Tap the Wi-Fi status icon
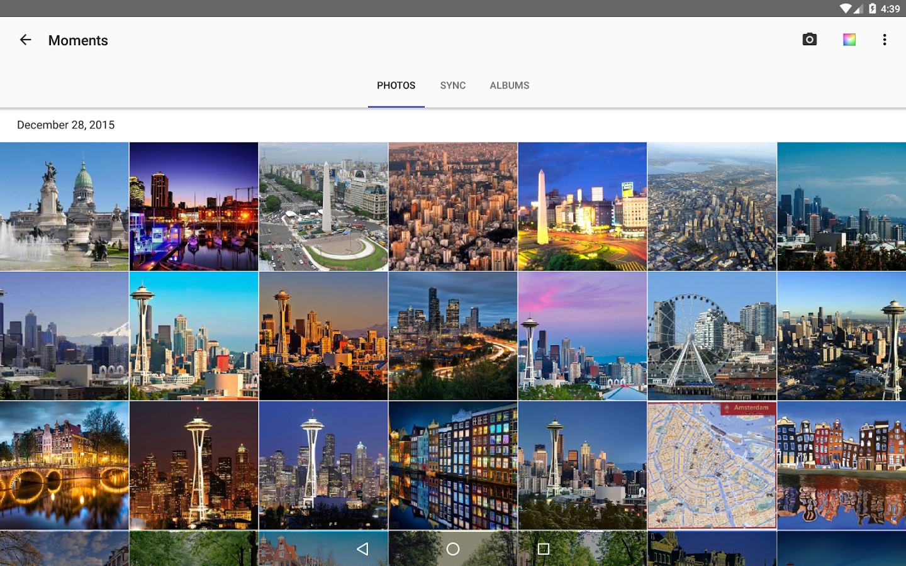 [x=845, y=8]
